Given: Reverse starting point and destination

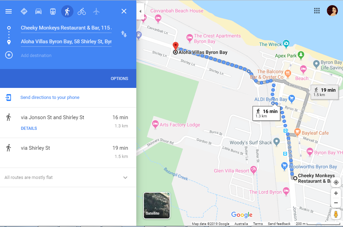Looking at the screenshot, I should pyautogui.click(x=124, y=34).
